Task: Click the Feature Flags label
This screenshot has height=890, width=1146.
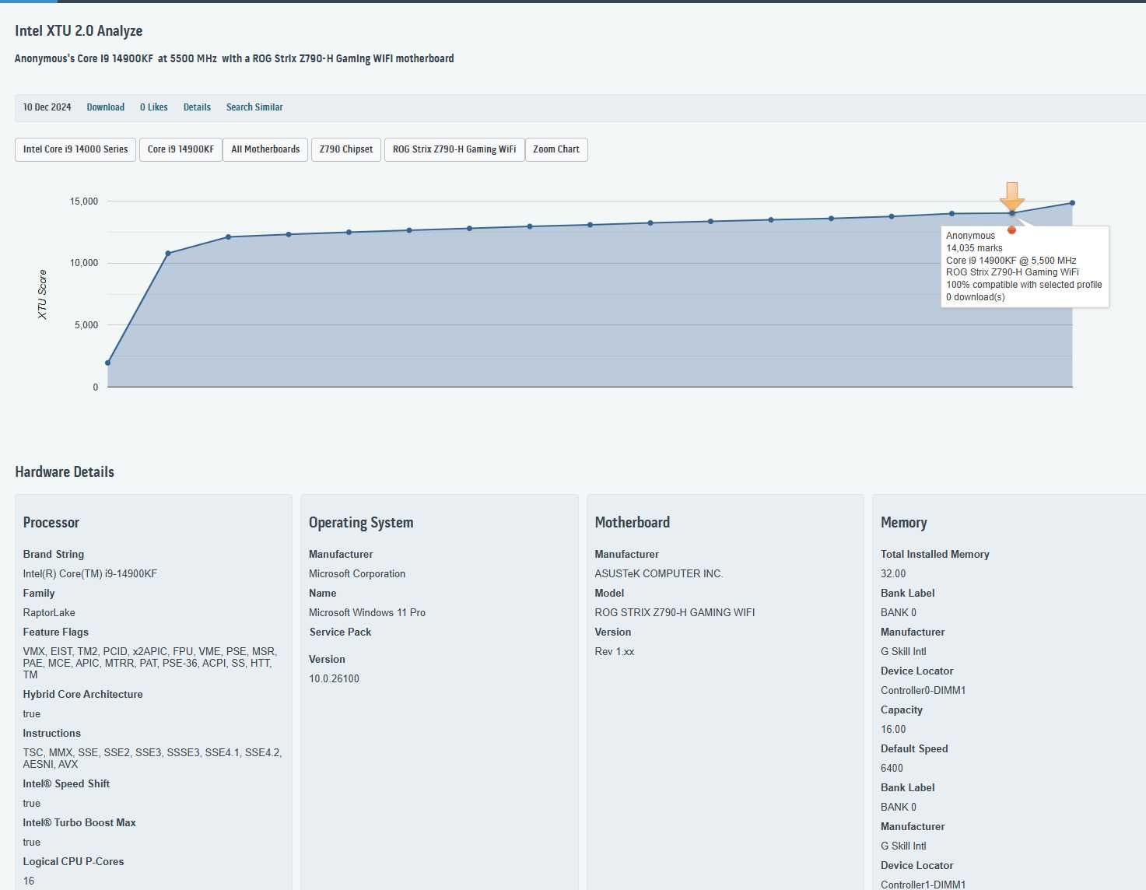Action: pos(56,632)
